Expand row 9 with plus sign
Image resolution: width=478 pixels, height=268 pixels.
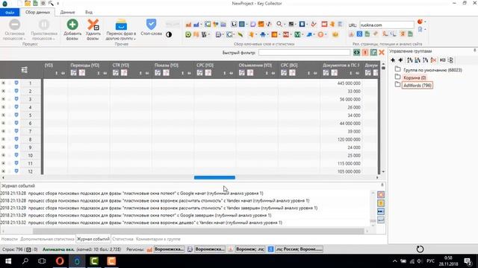click(x=3, y=147)
